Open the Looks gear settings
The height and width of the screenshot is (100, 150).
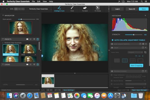(34, 64)
